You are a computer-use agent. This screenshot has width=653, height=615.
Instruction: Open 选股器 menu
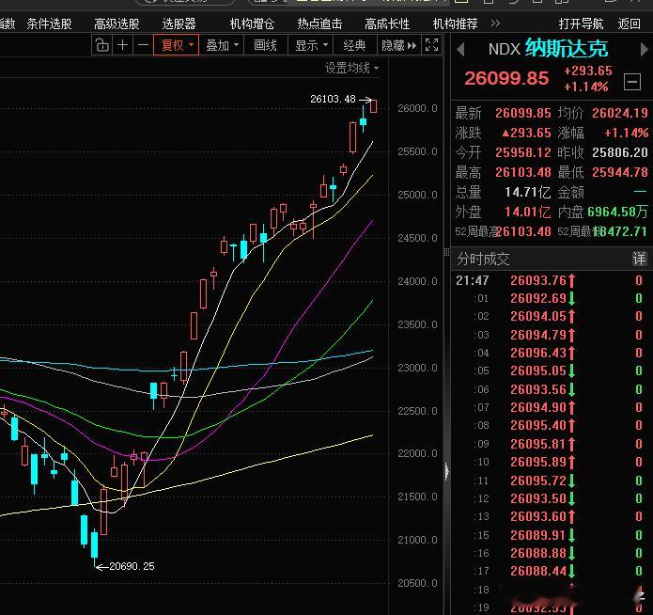point(179,24)
